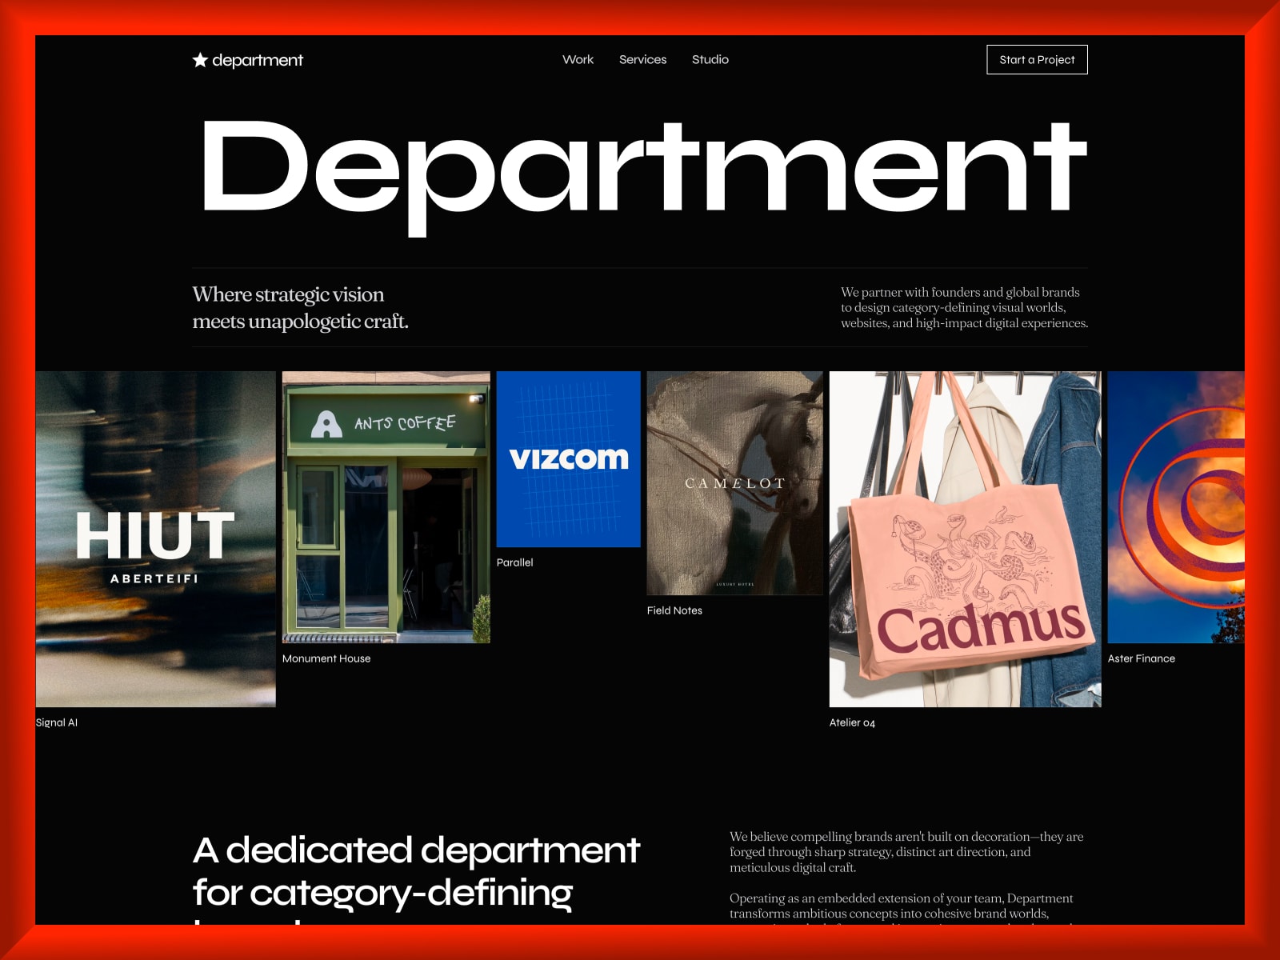Image resolution: width=1280 pixels, height=960 pixels.
Task: Click the 'We partner with founders' paragraph
Action: click(x=964, y=308)
